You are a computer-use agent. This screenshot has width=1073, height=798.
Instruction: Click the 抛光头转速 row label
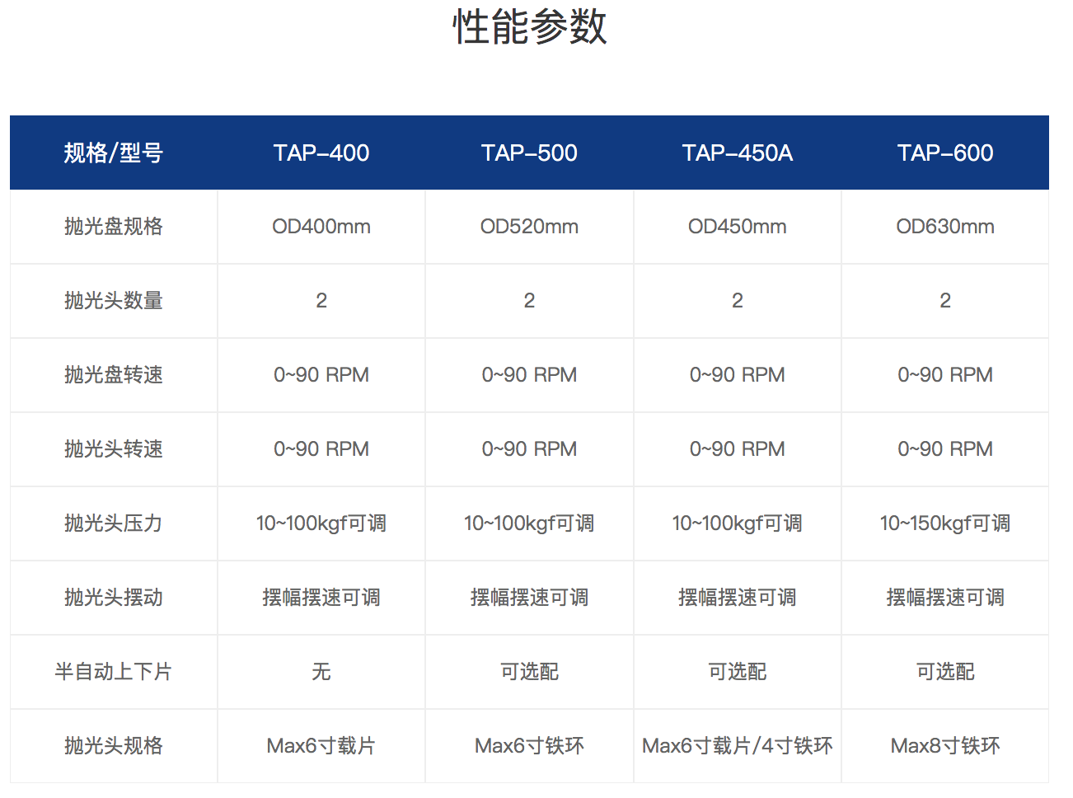[x=114, y=449]
